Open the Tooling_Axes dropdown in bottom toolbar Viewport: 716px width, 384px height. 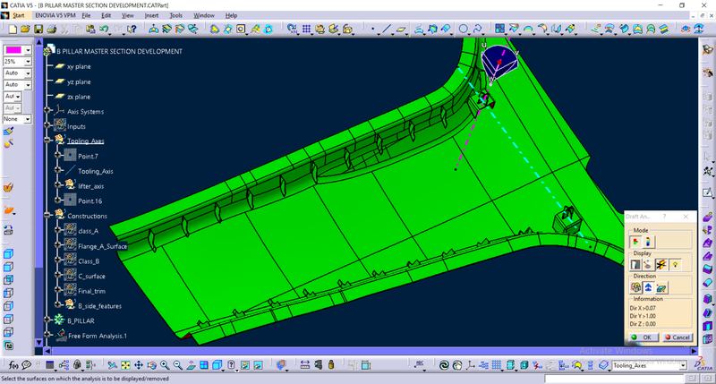point(683,365)
